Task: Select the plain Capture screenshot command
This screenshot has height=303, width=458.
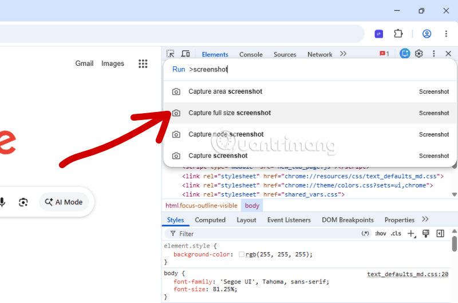Action: (310, 156)
